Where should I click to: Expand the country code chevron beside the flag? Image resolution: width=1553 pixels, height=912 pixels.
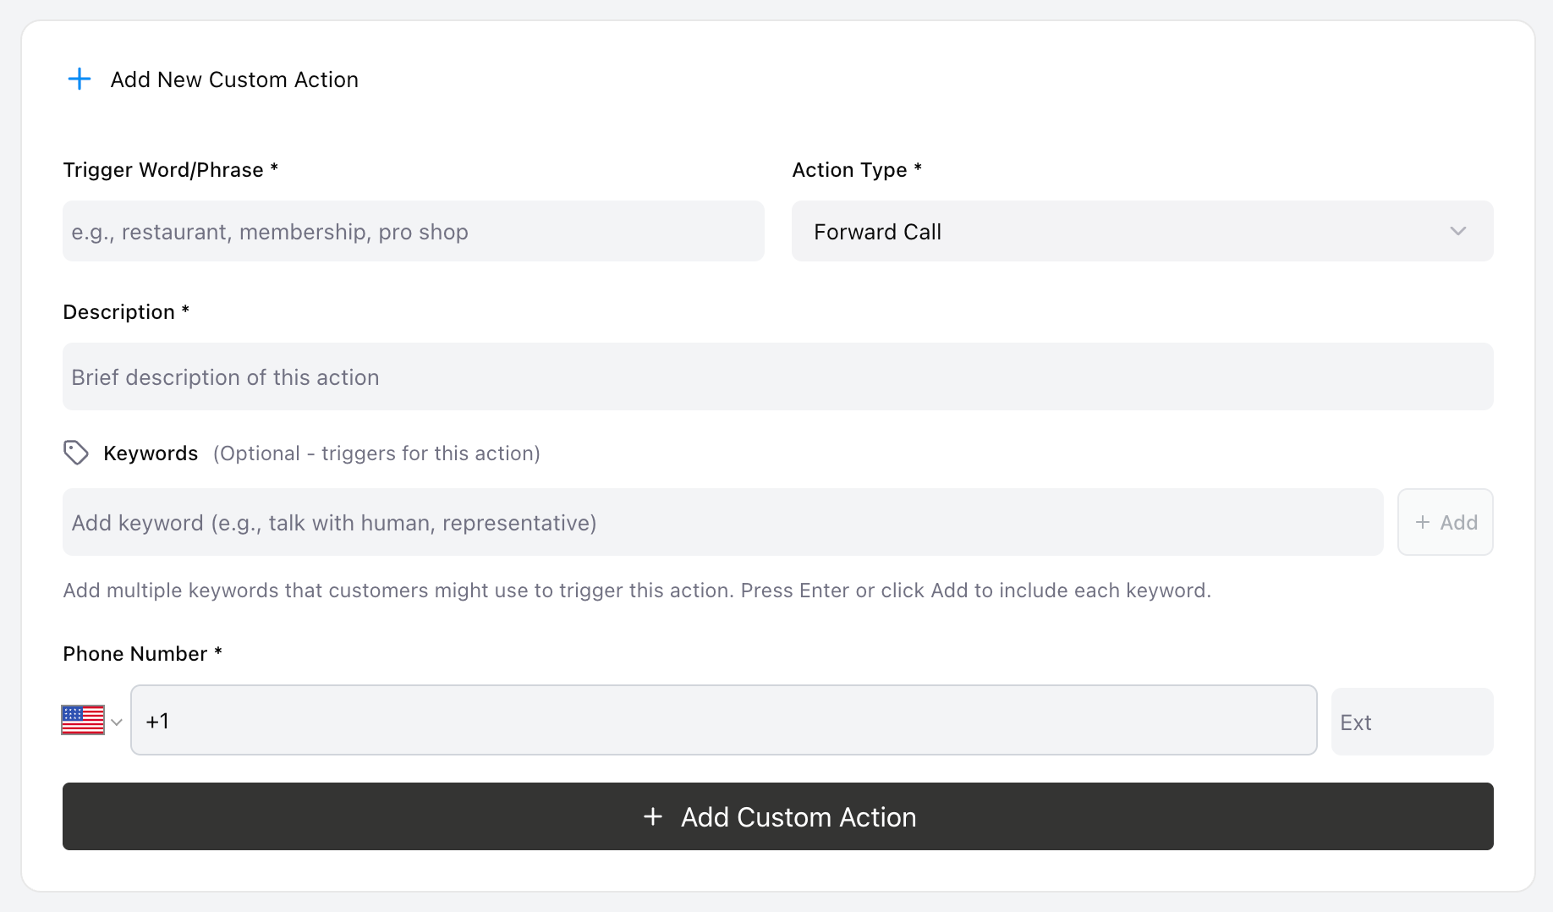pyautogui.click(x=117, y=722)
